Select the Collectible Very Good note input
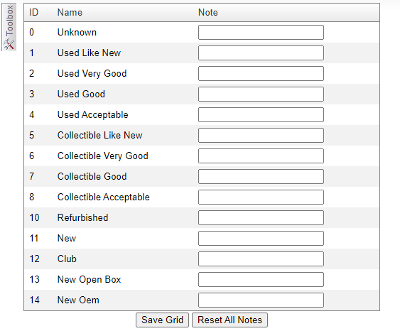The height and width of the screenshot is (331, 400). pyautogui.click(x=261, y=156)
